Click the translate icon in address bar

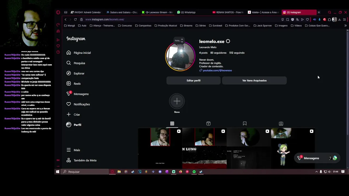pos(297,19)
